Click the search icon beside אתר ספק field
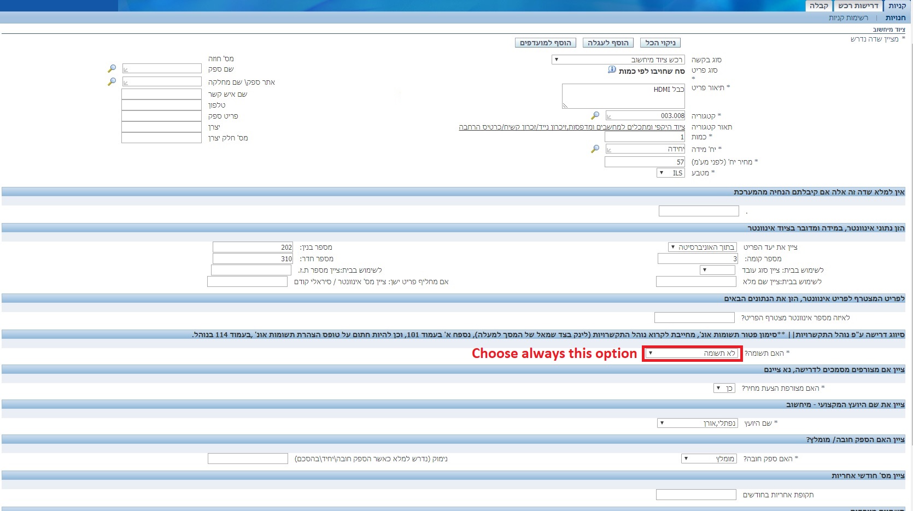This screenshot has height=511, width=913. (x=112, y=81)
